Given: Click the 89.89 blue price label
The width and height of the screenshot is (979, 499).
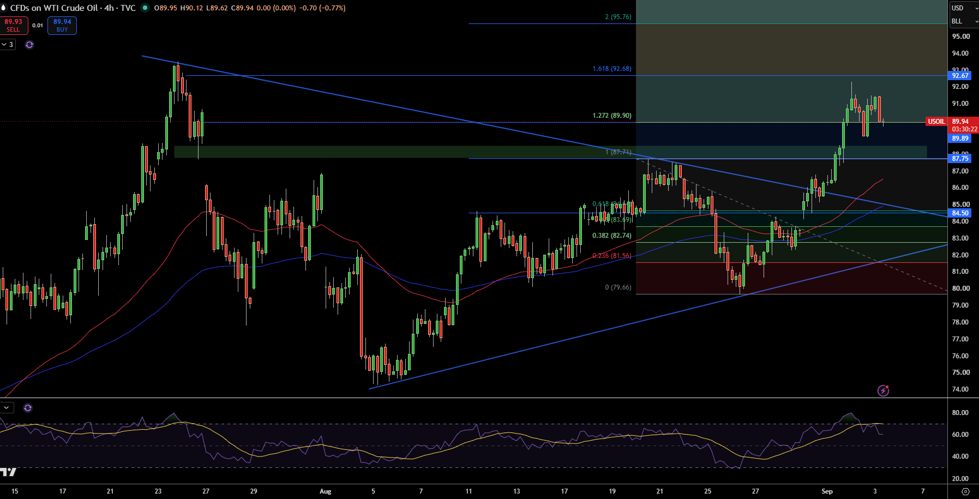Looking at the screenshot, I should point(960,139).
